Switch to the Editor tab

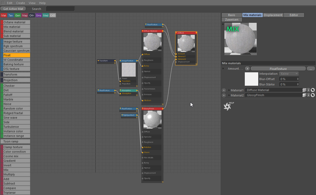pyautogui.click(x=294, y=15)
